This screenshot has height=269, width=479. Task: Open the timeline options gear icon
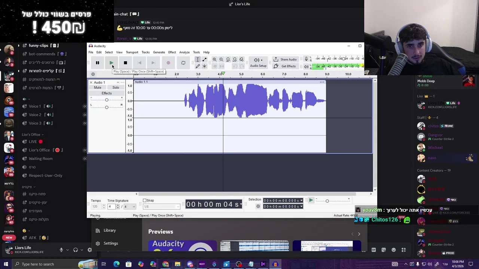tap(93, 74)
